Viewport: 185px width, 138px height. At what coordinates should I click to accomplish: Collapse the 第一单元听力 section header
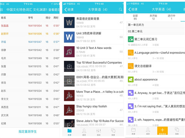coord(156,25)
